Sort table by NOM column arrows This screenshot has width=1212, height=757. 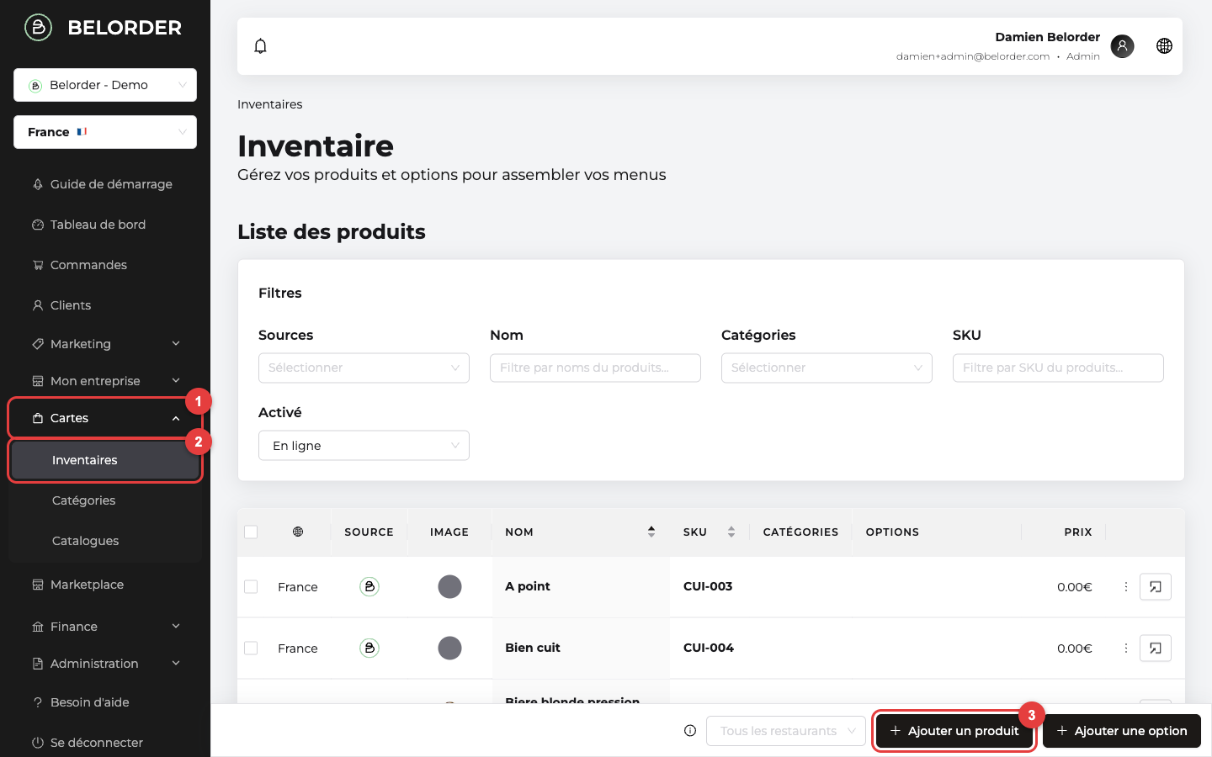(651, 532)
